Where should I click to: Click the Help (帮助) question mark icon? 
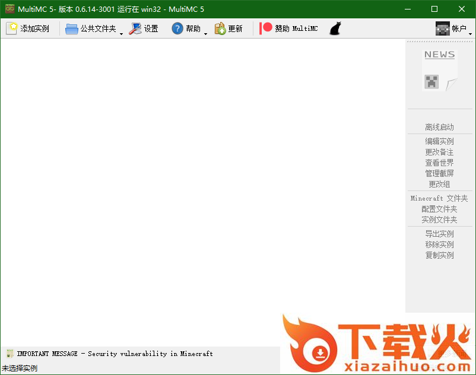click(177, 28)
